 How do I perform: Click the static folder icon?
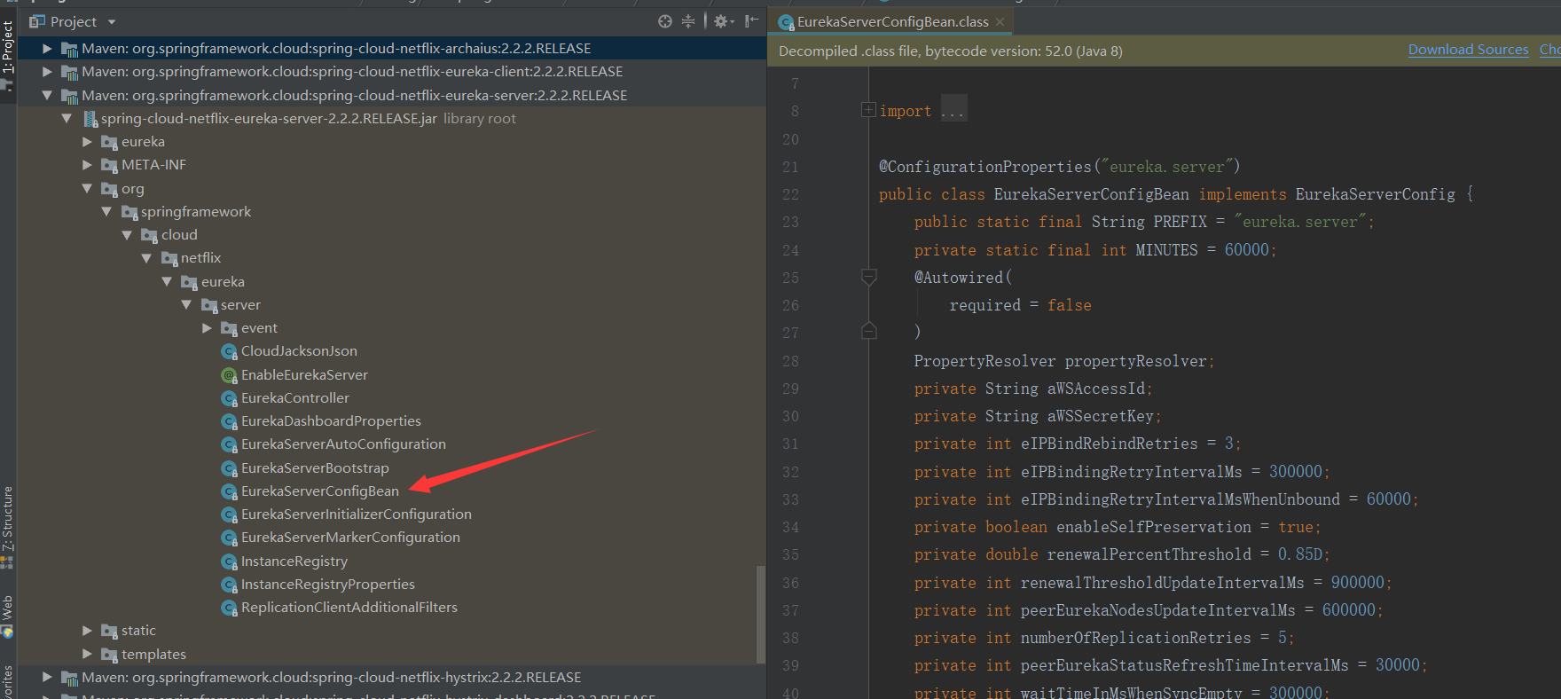pos(109,631)
